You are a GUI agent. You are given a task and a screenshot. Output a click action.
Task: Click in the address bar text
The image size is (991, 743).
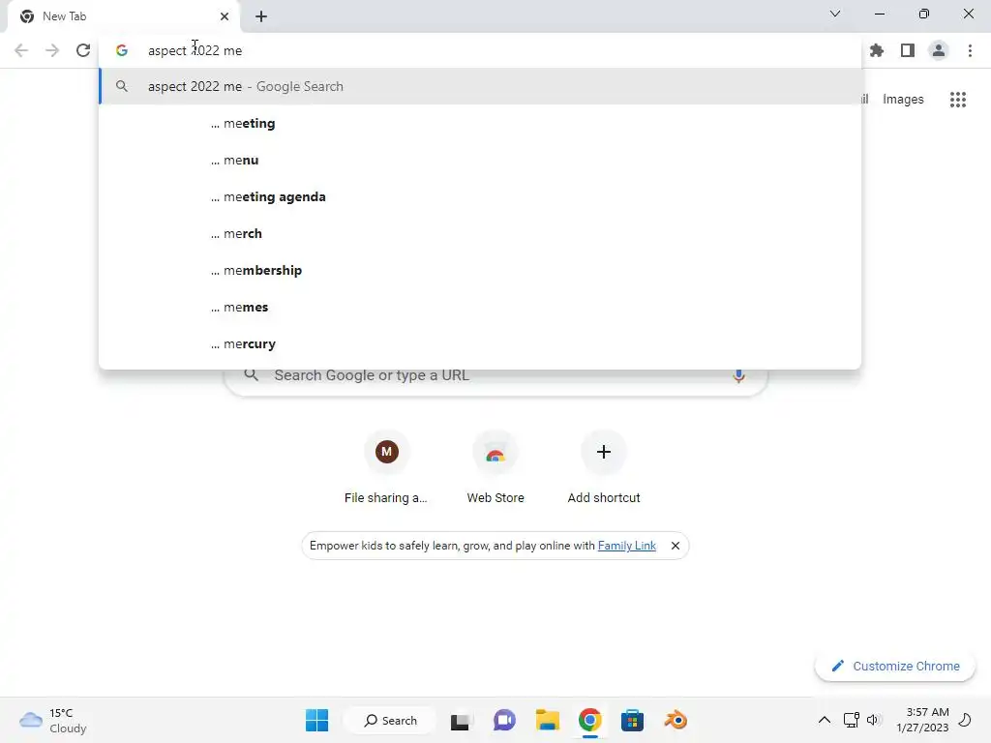195,50
